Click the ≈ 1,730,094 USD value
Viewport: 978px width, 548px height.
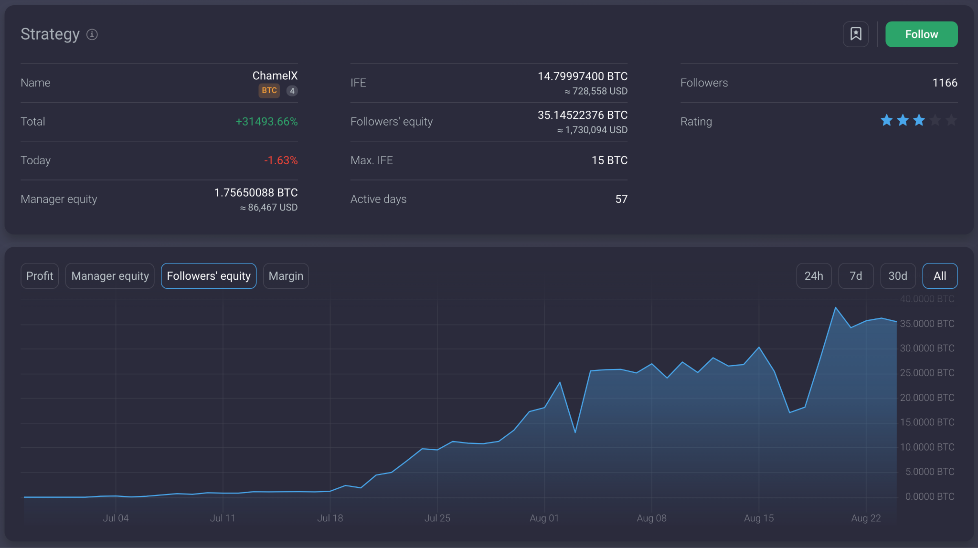(592, 130)
